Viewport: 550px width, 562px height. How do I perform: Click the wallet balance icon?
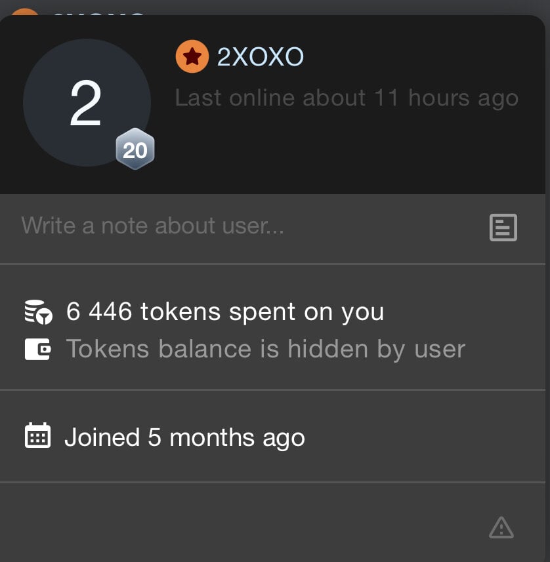pos(38,349)
